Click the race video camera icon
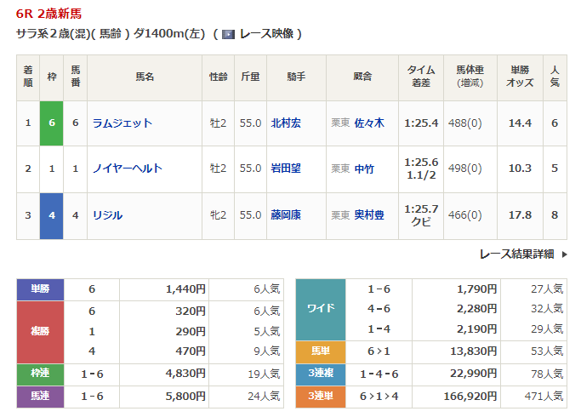 point(228,34)
